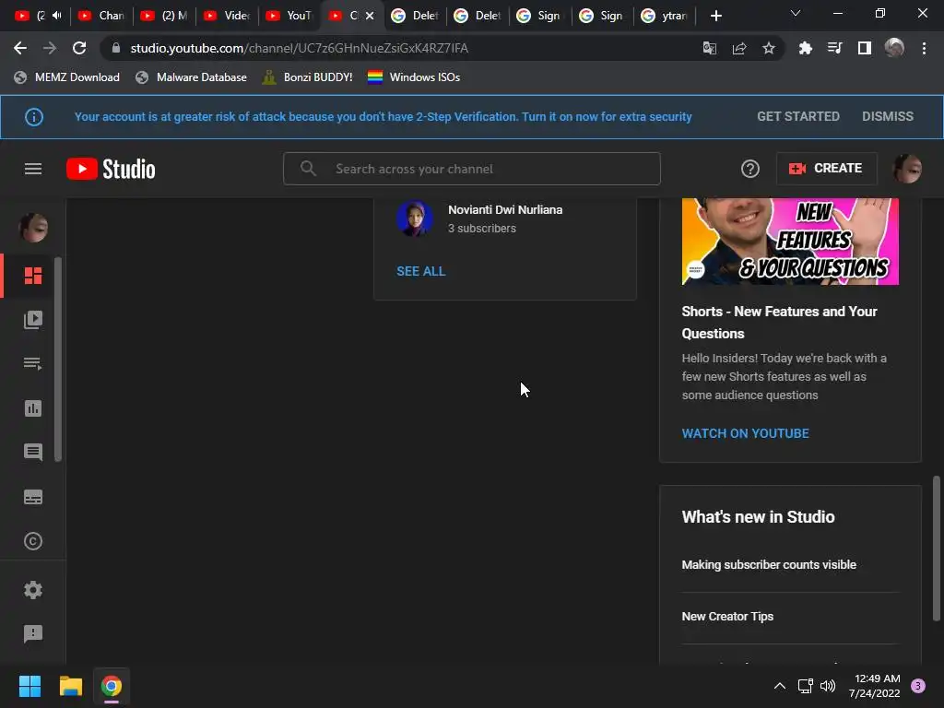
Task: Toggle the browser side panel icon
Action: (865, 48)
